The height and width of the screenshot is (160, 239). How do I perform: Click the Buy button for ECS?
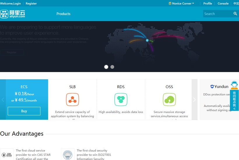click(24, 111)
